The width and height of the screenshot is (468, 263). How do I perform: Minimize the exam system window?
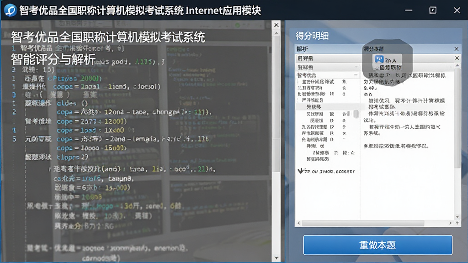(409, 10)
